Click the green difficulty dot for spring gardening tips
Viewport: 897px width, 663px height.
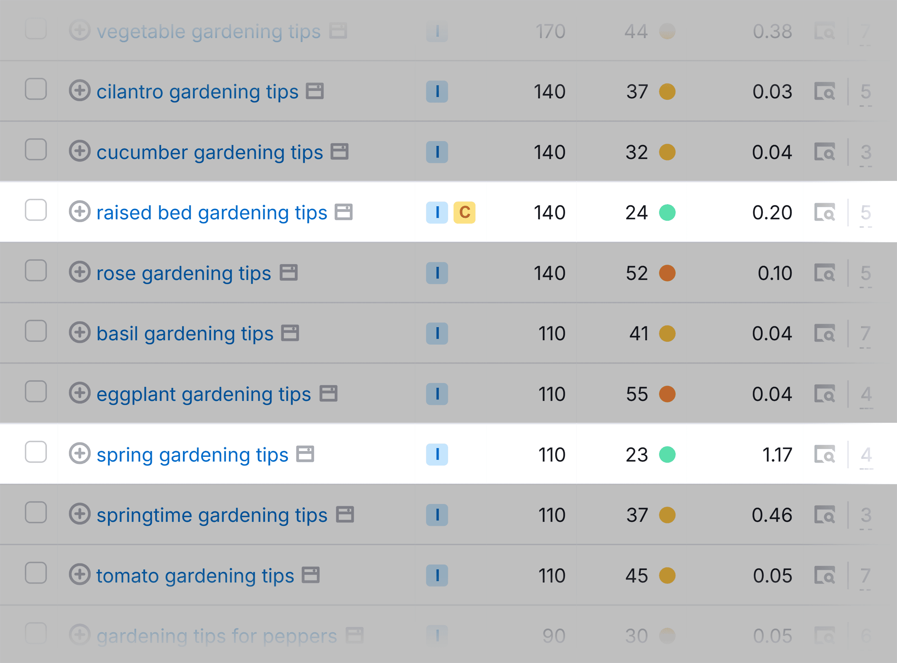pyautogui.click(x=667, y=455)
